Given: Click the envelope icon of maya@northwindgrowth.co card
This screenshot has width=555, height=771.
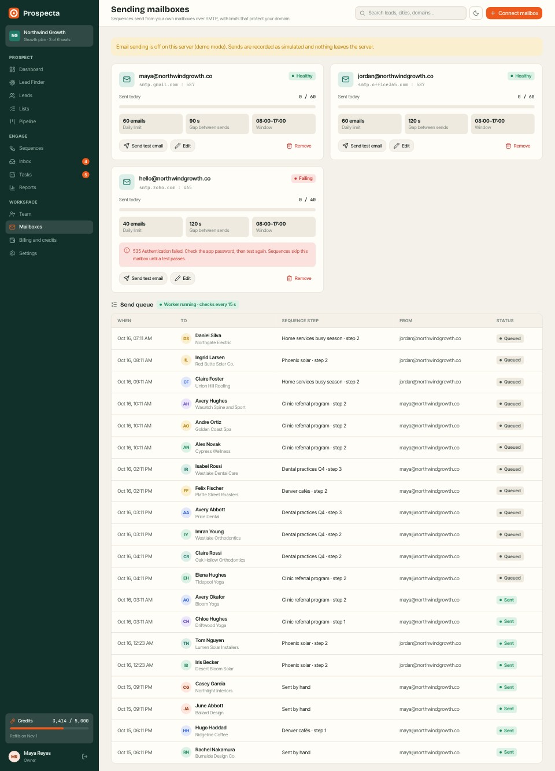Looking at the screenshot, I should point(127,79).
